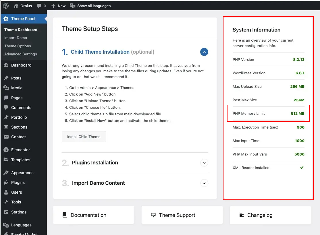The image size is (320, 235).
Task: Click the Changelog lines icon
Action: coord(241,215)
